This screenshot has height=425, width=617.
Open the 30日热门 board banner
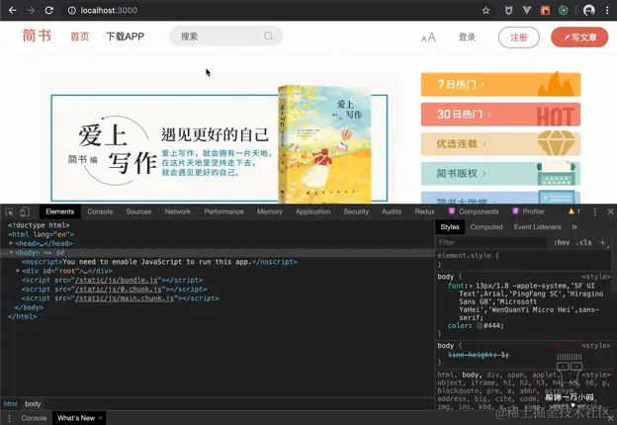pyautogui.click(x=500, y=114)
